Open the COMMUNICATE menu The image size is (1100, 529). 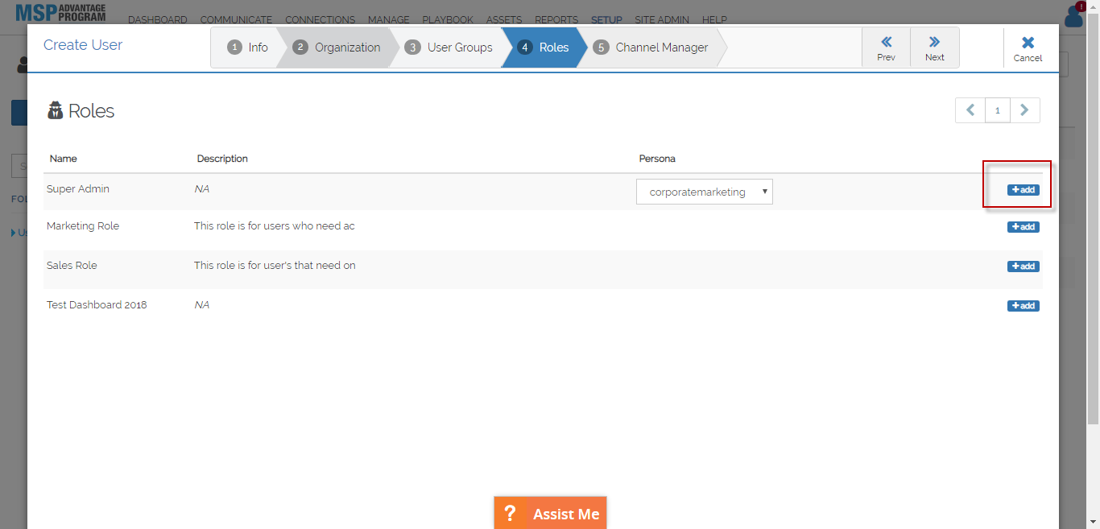coord(236,20)
